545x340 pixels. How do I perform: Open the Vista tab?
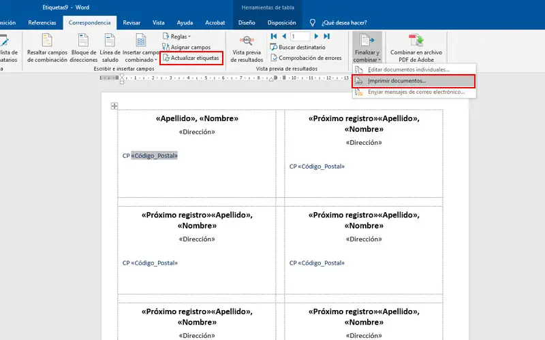click(x=159, y=22)
